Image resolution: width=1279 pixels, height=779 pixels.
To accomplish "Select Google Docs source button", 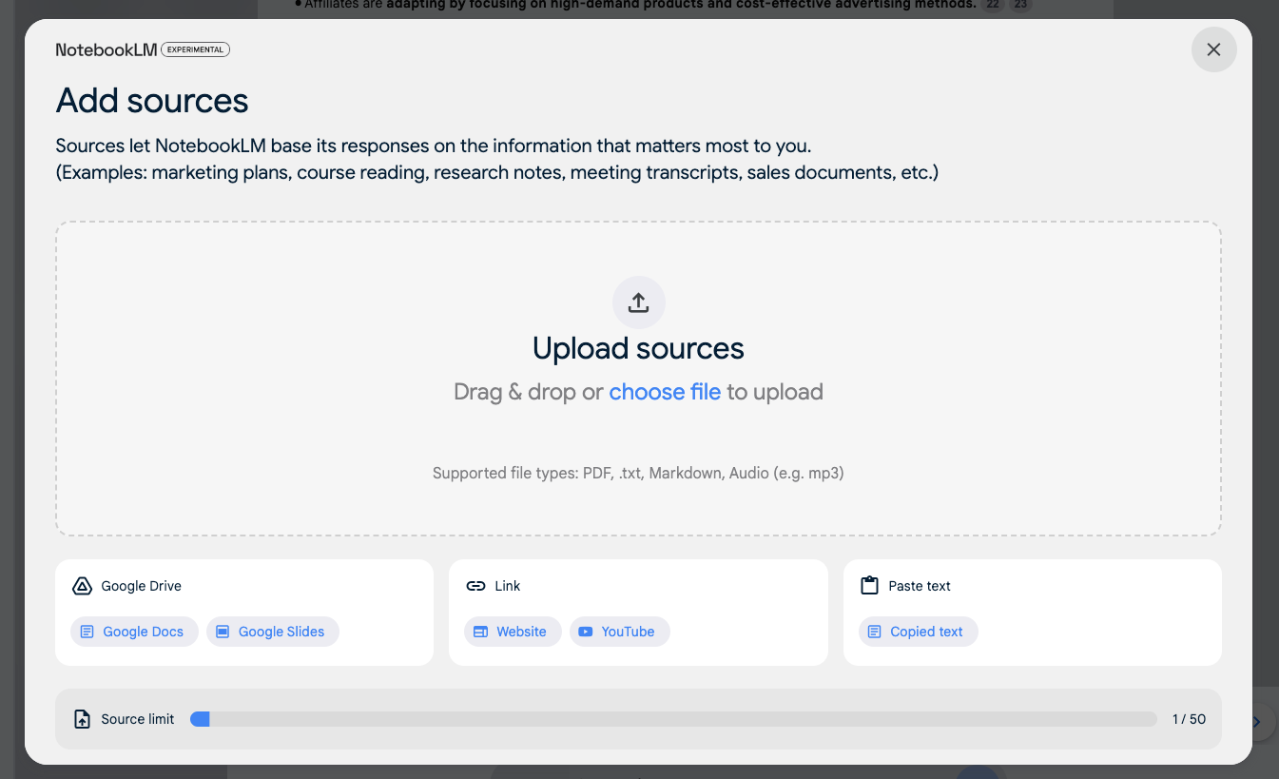I will click(134, 632).
